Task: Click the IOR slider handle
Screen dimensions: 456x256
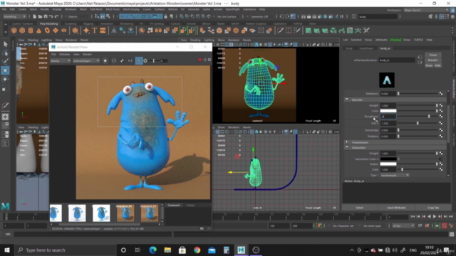Action: (418, 123)
